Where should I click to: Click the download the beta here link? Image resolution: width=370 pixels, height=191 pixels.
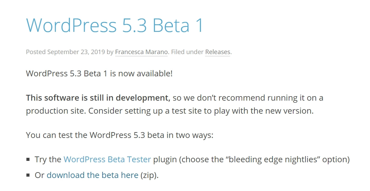[93, 175]
